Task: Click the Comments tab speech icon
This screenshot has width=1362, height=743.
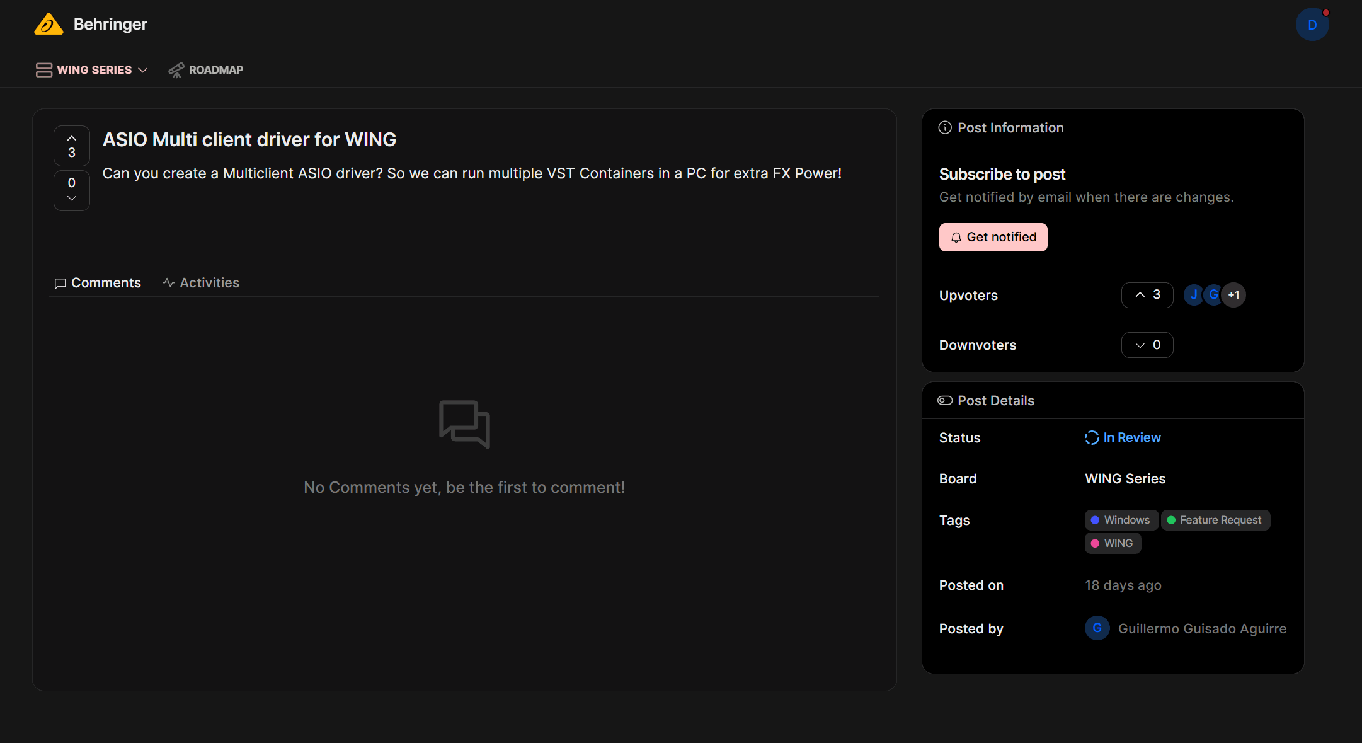Action: coord(60,284)
